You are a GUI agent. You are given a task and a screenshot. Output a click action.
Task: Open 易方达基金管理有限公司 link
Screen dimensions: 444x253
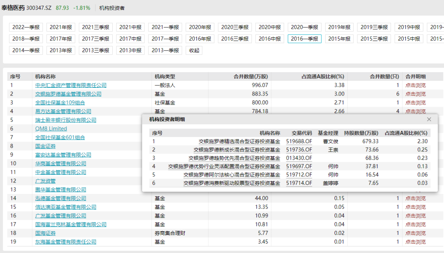click(63, 111)
